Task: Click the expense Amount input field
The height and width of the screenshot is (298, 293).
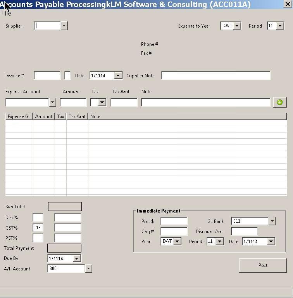Action: [73, 102]
